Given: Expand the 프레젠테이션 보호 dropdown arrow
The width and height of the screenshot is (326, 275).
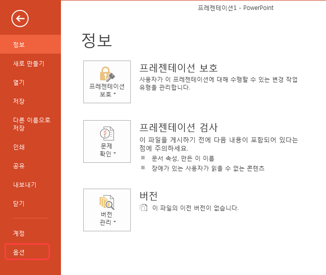Looking at the screenshot, I should 114,94.
